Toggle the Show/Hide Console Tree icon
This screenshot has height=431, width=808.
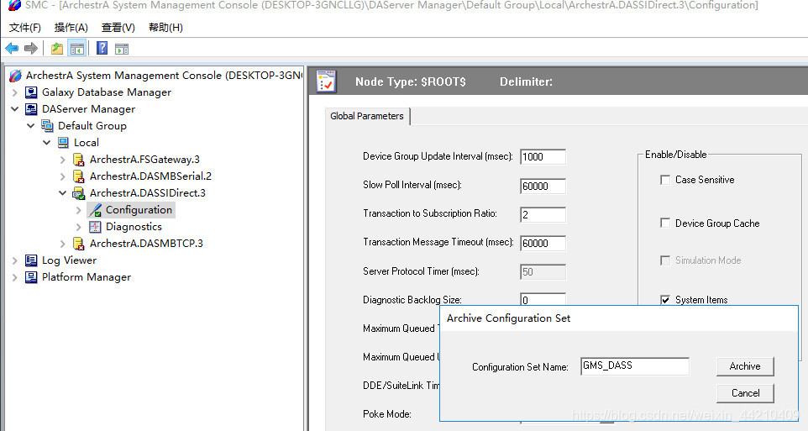[76, 49]
